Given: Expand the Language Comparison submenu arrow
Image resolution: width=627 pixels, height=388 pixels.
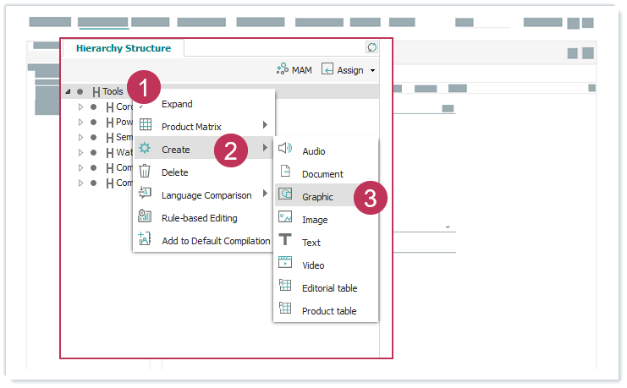Looking at the screenshot, I should (265, 194).
